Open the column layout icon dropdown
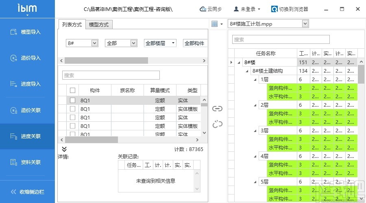The height and width of the screenshot is (203, 366). point(217,24)
